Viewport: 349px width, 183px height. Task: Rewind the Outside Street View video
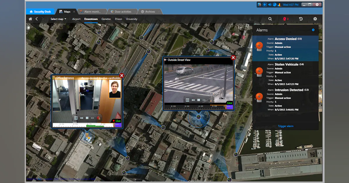coord(193,100)
